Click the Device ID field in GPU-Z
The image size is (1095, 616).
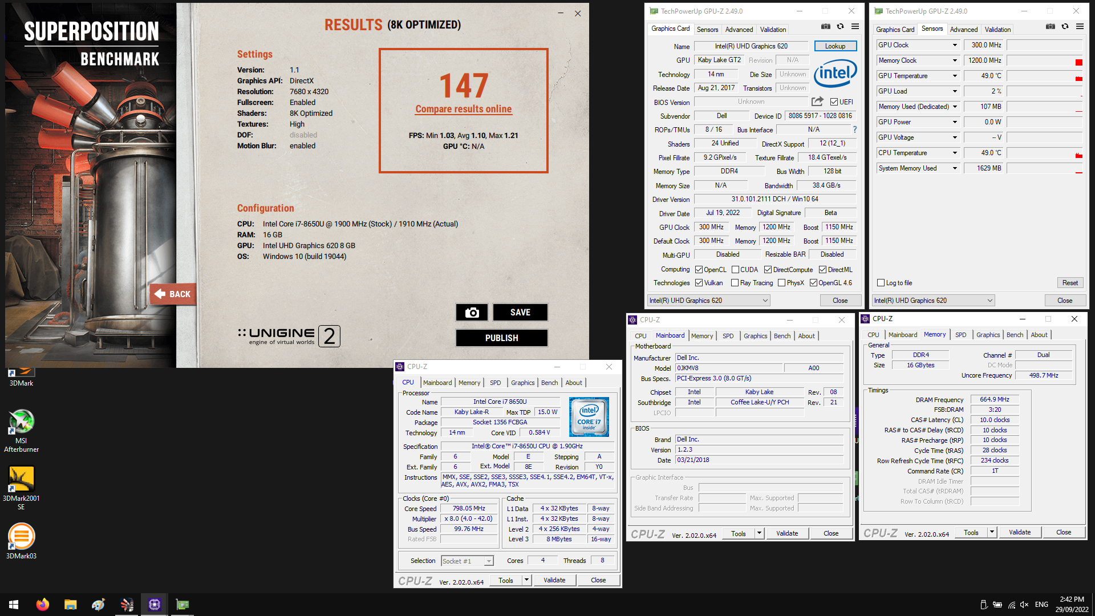820,116
